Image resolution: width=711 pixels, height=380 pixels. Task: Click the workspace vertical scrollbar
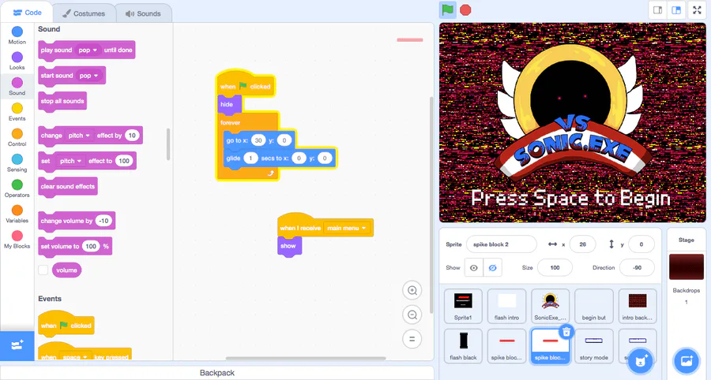click(x=431, y=204)
